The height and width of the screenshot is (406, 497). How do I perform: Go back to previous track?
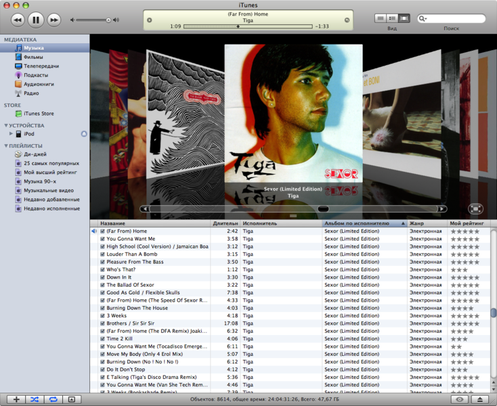pyautogui.click(x=18, y=20)
